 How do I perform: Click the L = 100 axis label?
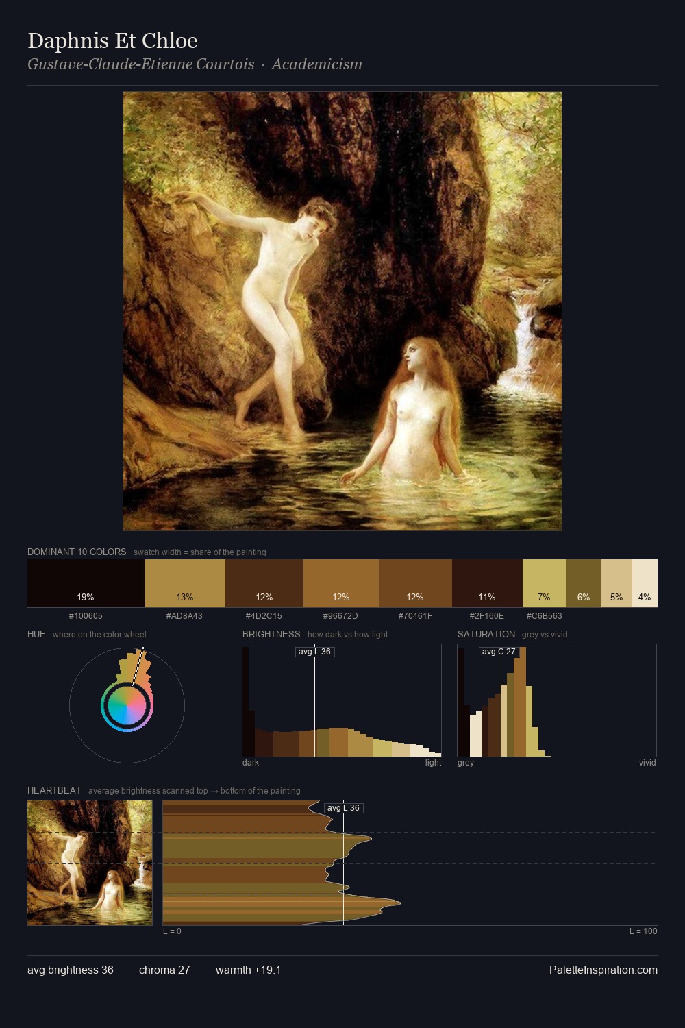643,931
